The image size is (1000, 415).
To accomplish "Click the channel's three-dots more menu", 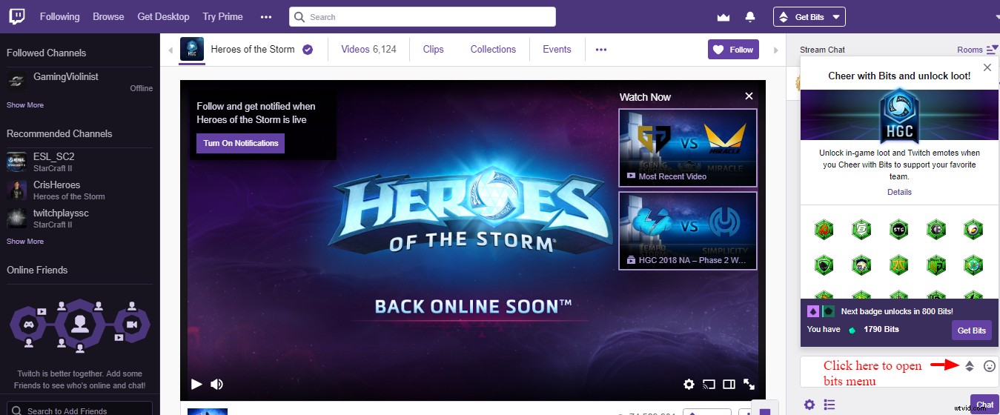I will [x=601, y=50].
